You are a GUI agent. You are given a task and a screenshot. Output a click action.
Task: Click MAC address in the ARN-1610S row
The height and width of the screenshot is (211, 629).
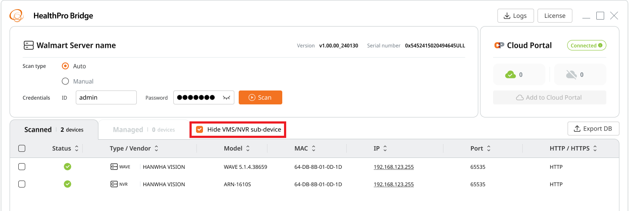click(x=318, y=184)
